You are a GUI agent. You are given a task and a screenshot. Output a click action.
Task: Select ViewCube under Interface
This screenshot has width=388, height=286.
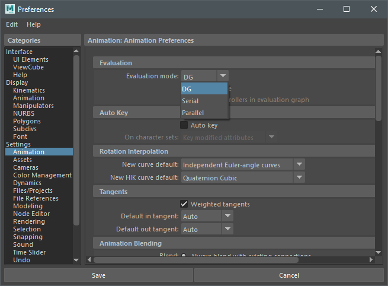pyautogui.click(x=28, y=67)
